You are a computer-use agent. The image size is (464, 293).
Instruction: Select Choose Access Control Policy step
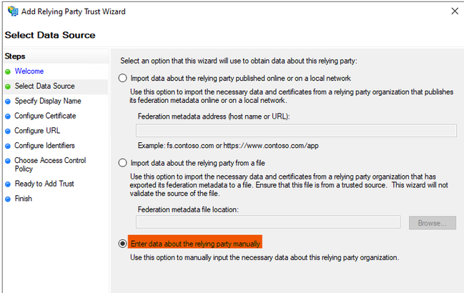coord(50,165)
